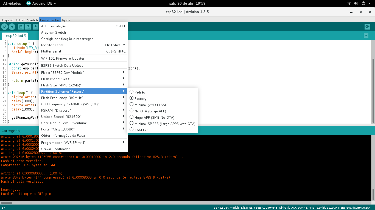Open the power menu icon in top bar
The image size is (375, 210).
[x=363, y=3]
